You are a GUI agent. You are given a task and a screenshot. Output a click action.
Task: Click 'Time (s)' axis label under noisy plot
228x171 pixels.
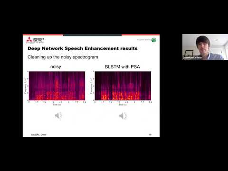click(x=57, y=104)
